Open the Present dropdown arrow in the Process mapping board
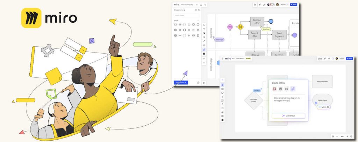Image resolution: width=358 pixels, height=142 pixels. coord(288,5)
